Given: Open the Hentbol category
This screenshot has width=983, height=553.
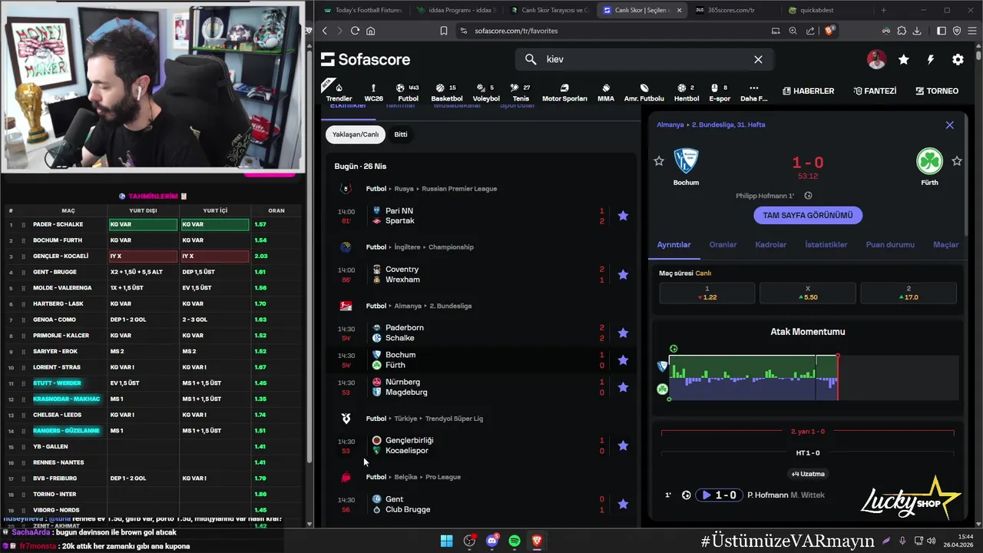Looking at the screenshot, I should 687,92.
